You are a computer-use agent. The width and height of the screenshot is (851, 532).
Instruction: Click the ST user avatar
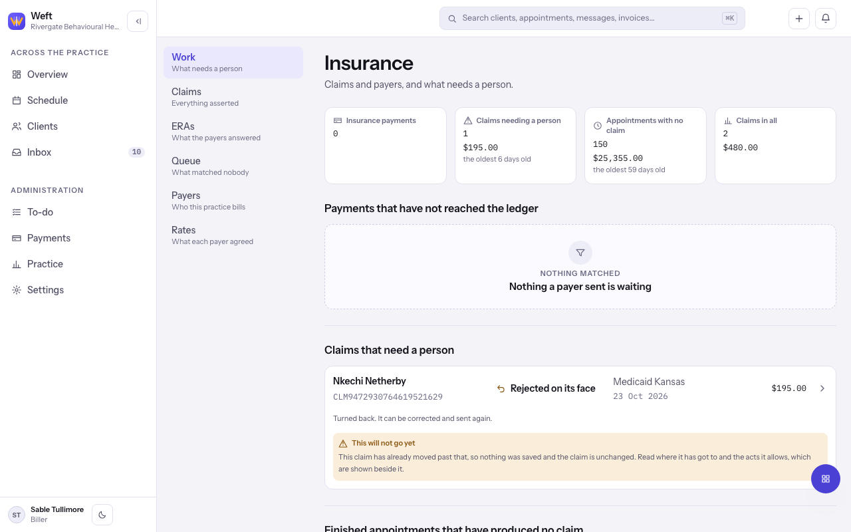[17, 515]
